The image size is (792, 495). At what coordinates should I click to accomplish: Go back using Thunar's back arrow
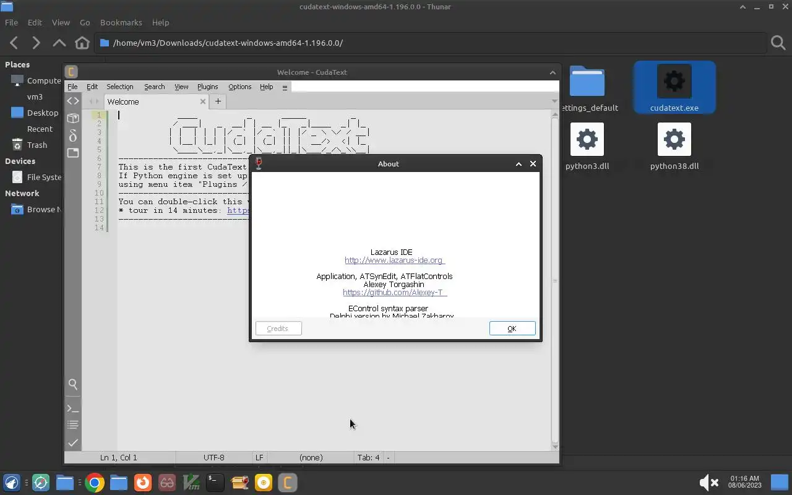click(x=14, y=43)
